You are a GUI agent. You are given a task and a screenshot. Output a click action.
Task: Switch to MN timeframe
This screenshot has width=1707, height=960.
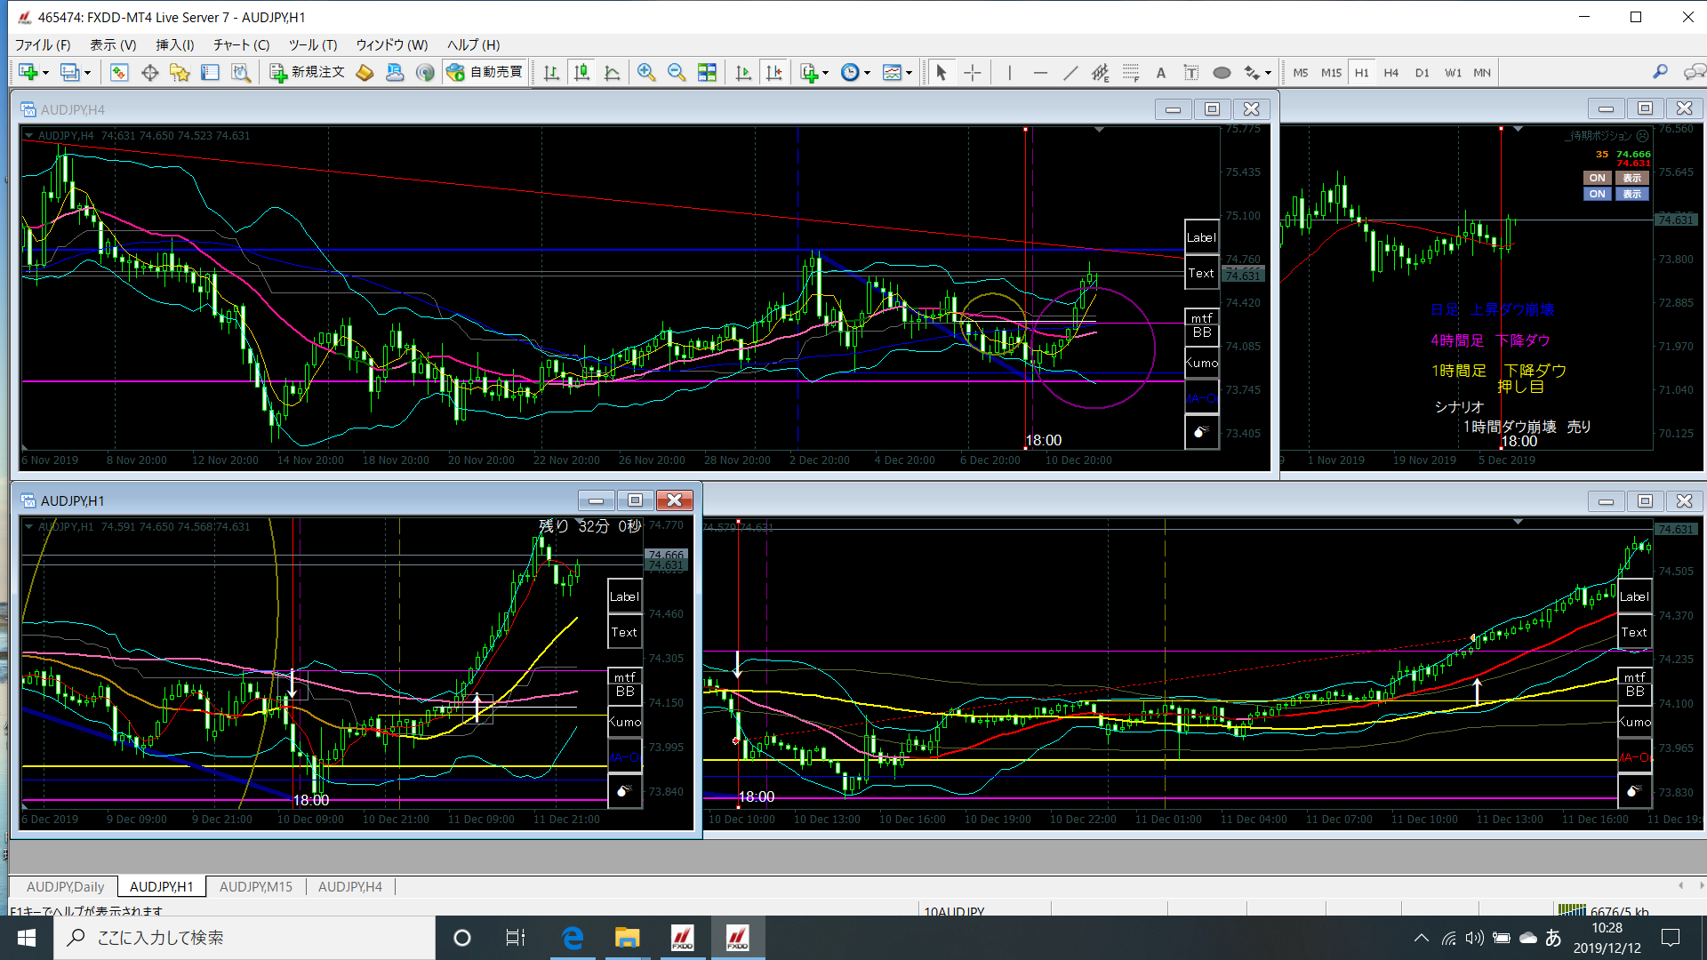(1482, 73)
